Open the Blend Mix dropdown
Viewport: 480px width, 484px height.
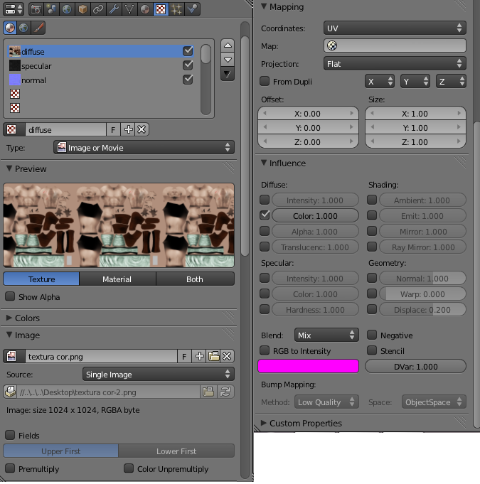tap(326, 335)
